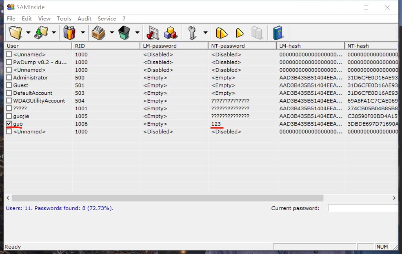Expand dropdown arrow next to open folder icon
The width and height of the screenshot is (402, 254).
(x=28, y=33)
